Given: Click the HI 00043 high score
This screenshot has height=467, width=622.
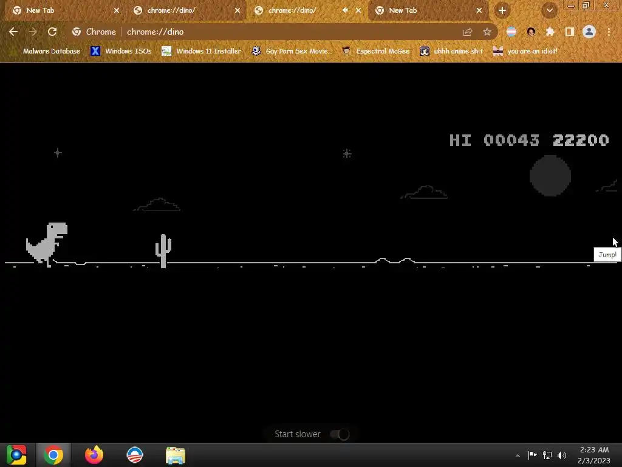Looking at the screenshot, I should 494,140.
